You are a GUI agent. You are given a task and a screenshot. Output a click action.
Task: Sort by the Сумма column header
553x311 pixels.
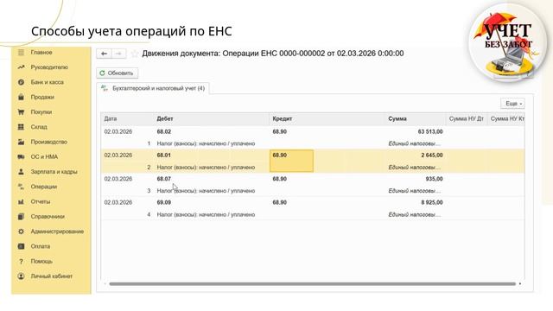point(415,119)
